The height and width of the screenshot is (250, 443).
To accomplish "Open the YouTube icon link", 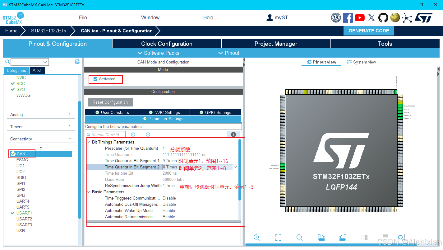I will pyautogui.click(x=360, y=18).
